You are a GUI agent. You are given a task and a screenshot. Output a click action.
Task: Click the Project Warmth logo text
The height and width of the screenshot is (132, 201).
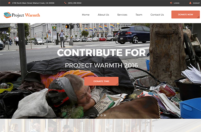tap(26, 15)
